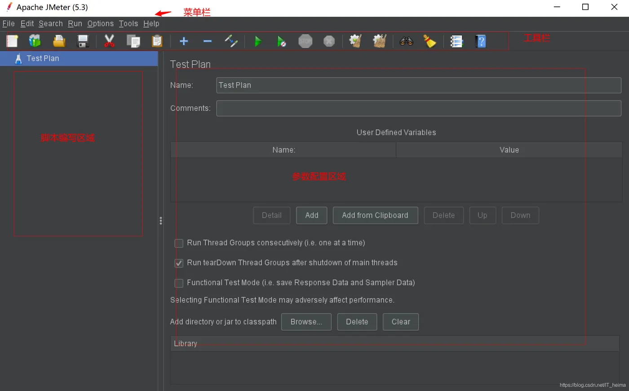
Task: Click Add from Clipboard button
Action: tap(375, 215)
